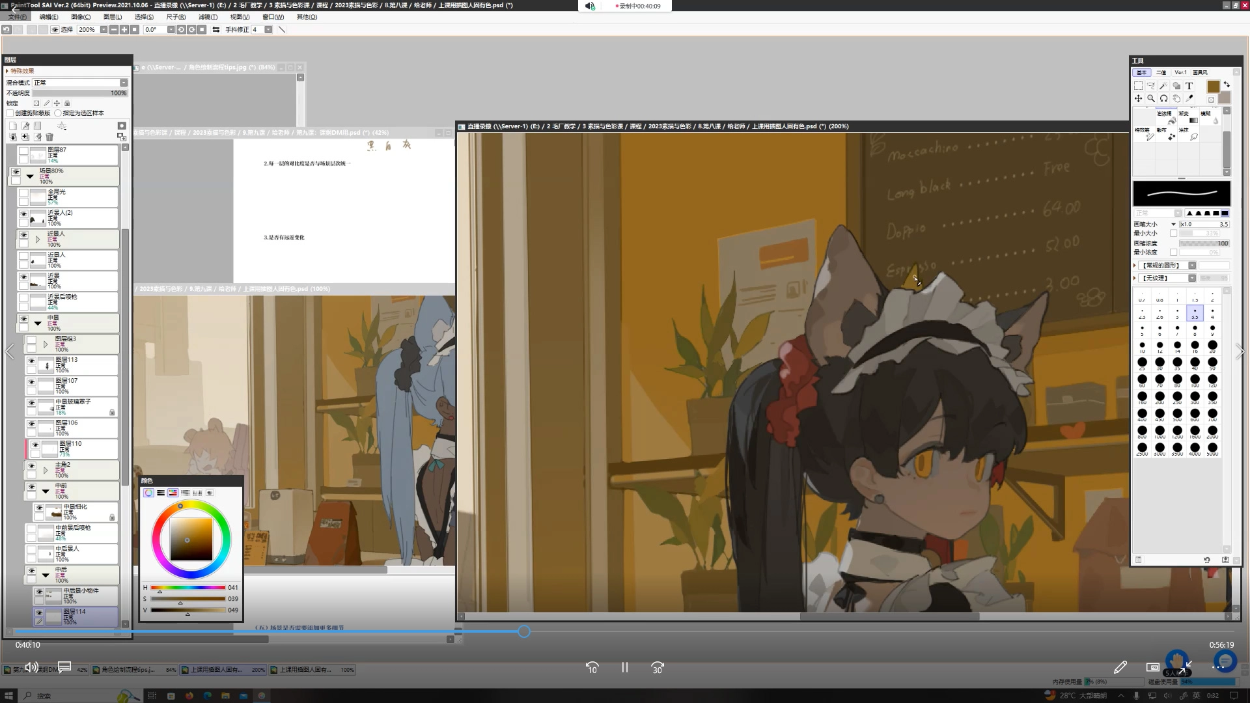The image size is (1250, 703).
Task: Rewind video 10 seconds
Action: coord(592,668)
